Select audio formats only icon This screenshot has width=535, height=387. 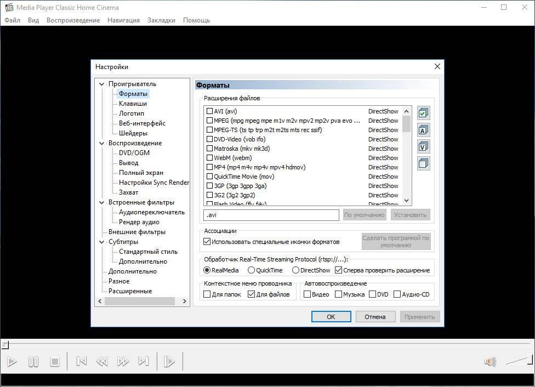(x=423, y=130)
